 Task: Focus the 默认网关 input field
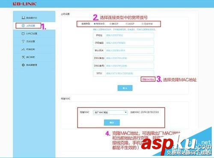130,50
